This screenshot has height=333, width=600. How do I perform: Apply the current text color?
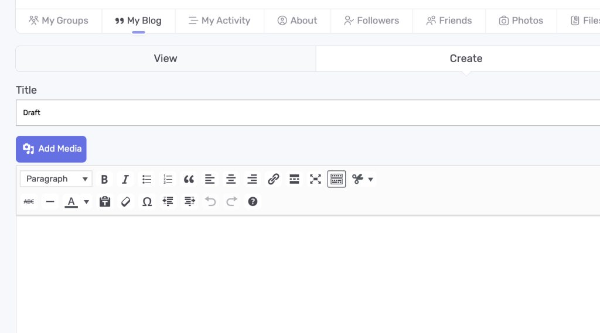(x=71, y=201)
